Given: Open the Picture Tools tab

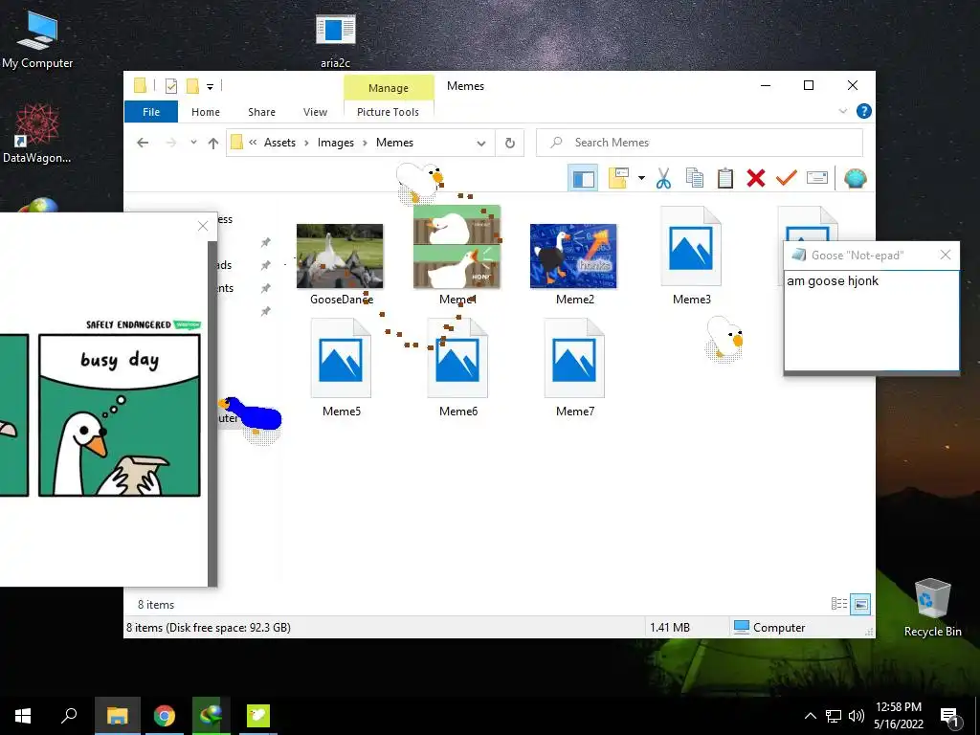Looking at the screenshot, I should point(389,112).
